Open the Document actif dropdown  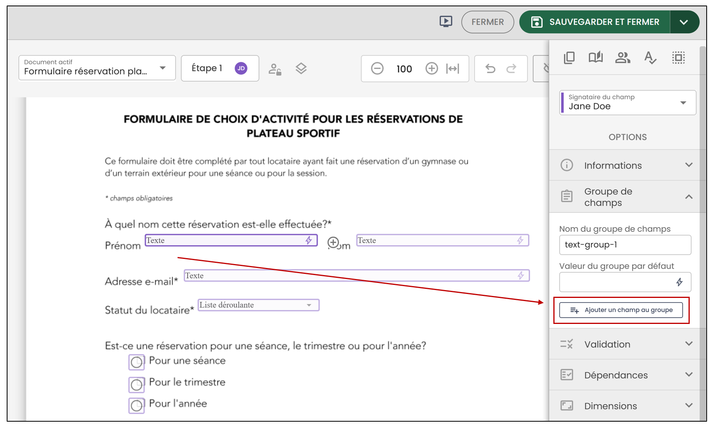tap(97, 68)
